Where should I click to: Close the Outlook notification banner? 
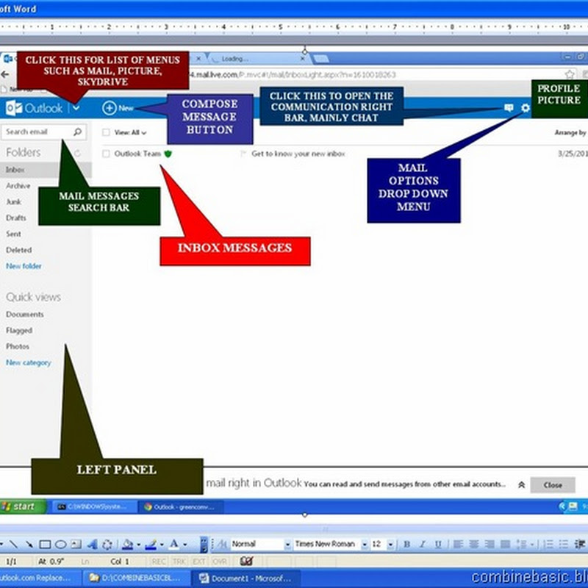tap(553, 485)
